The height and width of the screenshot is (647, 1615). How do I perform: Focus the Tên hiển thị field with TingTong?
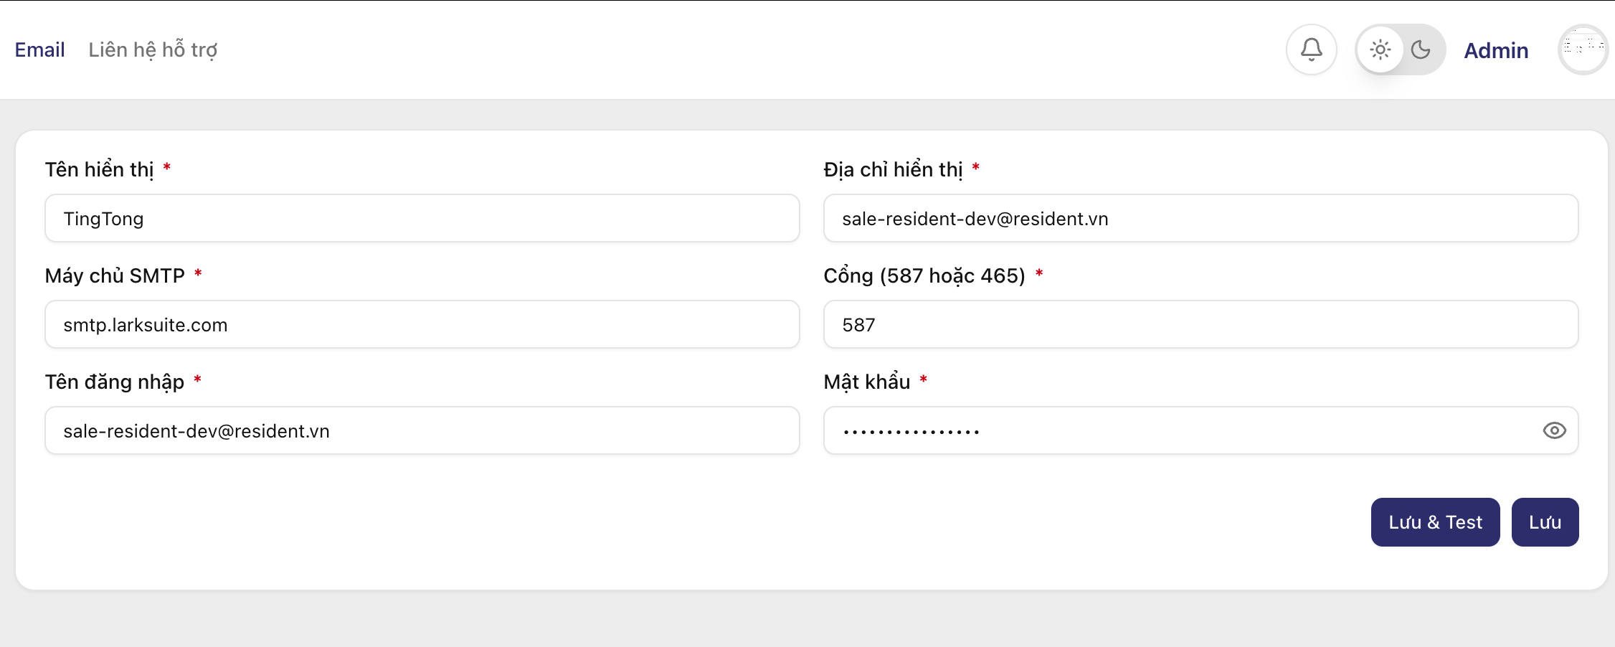(x=422, y=218)
